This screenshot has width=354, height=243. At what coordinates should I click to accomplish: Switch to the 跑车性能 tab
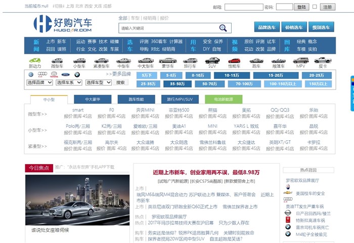click(x=136, y=99)
